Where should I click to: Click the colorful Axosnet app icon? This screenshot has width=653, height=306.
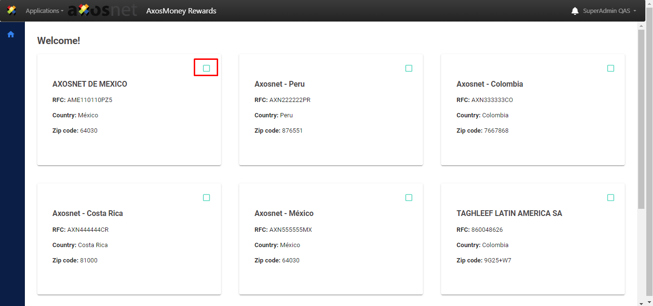(11, 11)
